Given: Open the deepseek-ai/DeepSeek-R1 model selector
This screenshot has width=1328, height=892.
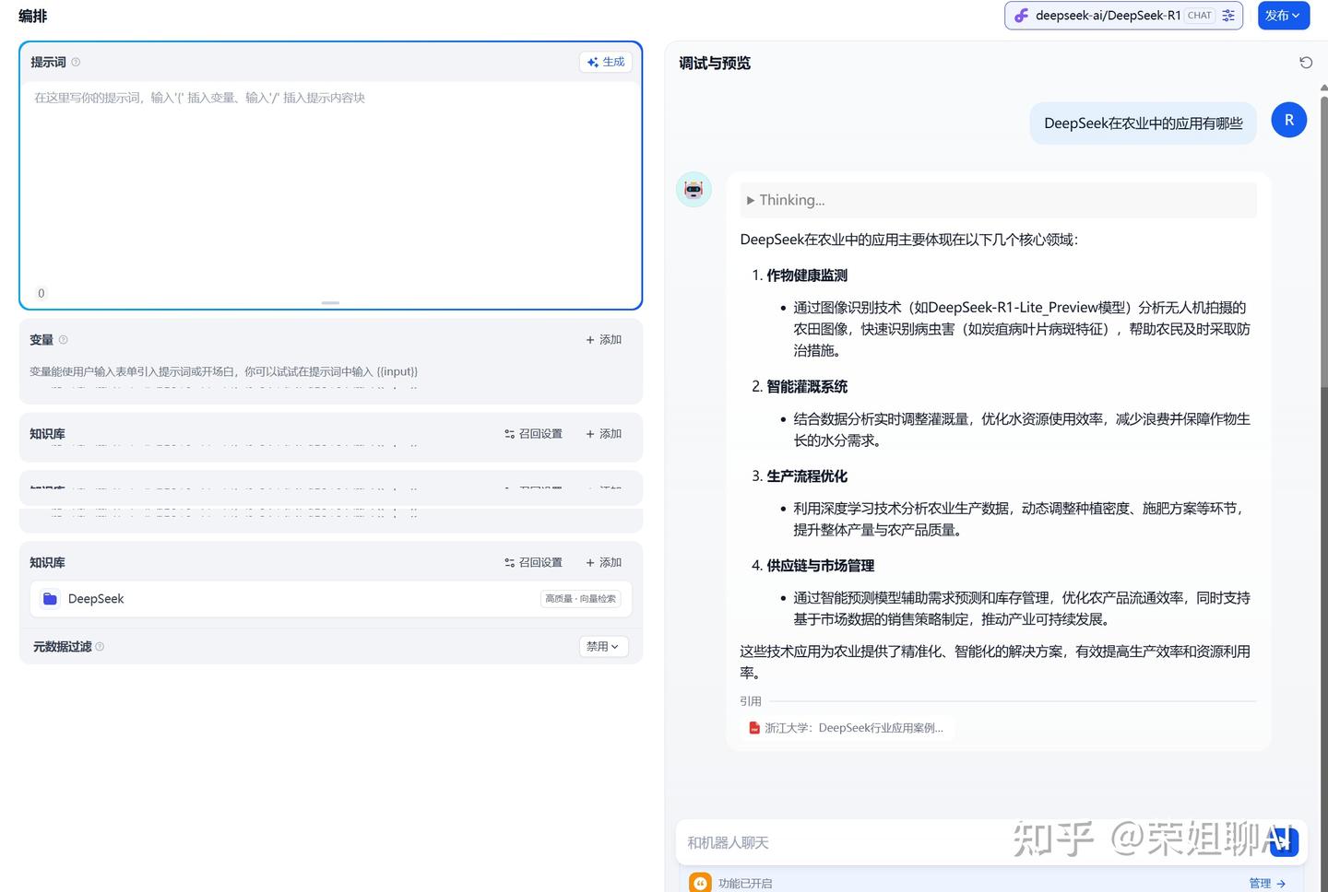Looking at the screenshot, I should pos(1123,16).
